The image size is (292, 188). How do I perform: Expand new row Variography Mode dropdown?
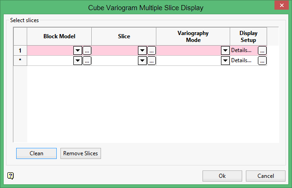pyautogui.click(x=225, y=60)
